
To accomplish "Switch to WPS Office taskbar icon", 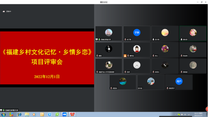I will [72, 114].
